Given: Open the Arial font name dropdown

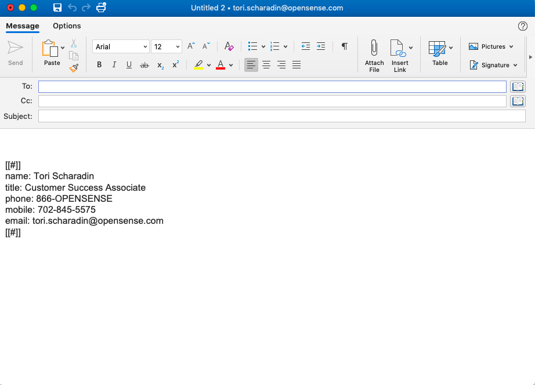Looking at the screenshot, I should pyautogui.click(x=121, y=46).
